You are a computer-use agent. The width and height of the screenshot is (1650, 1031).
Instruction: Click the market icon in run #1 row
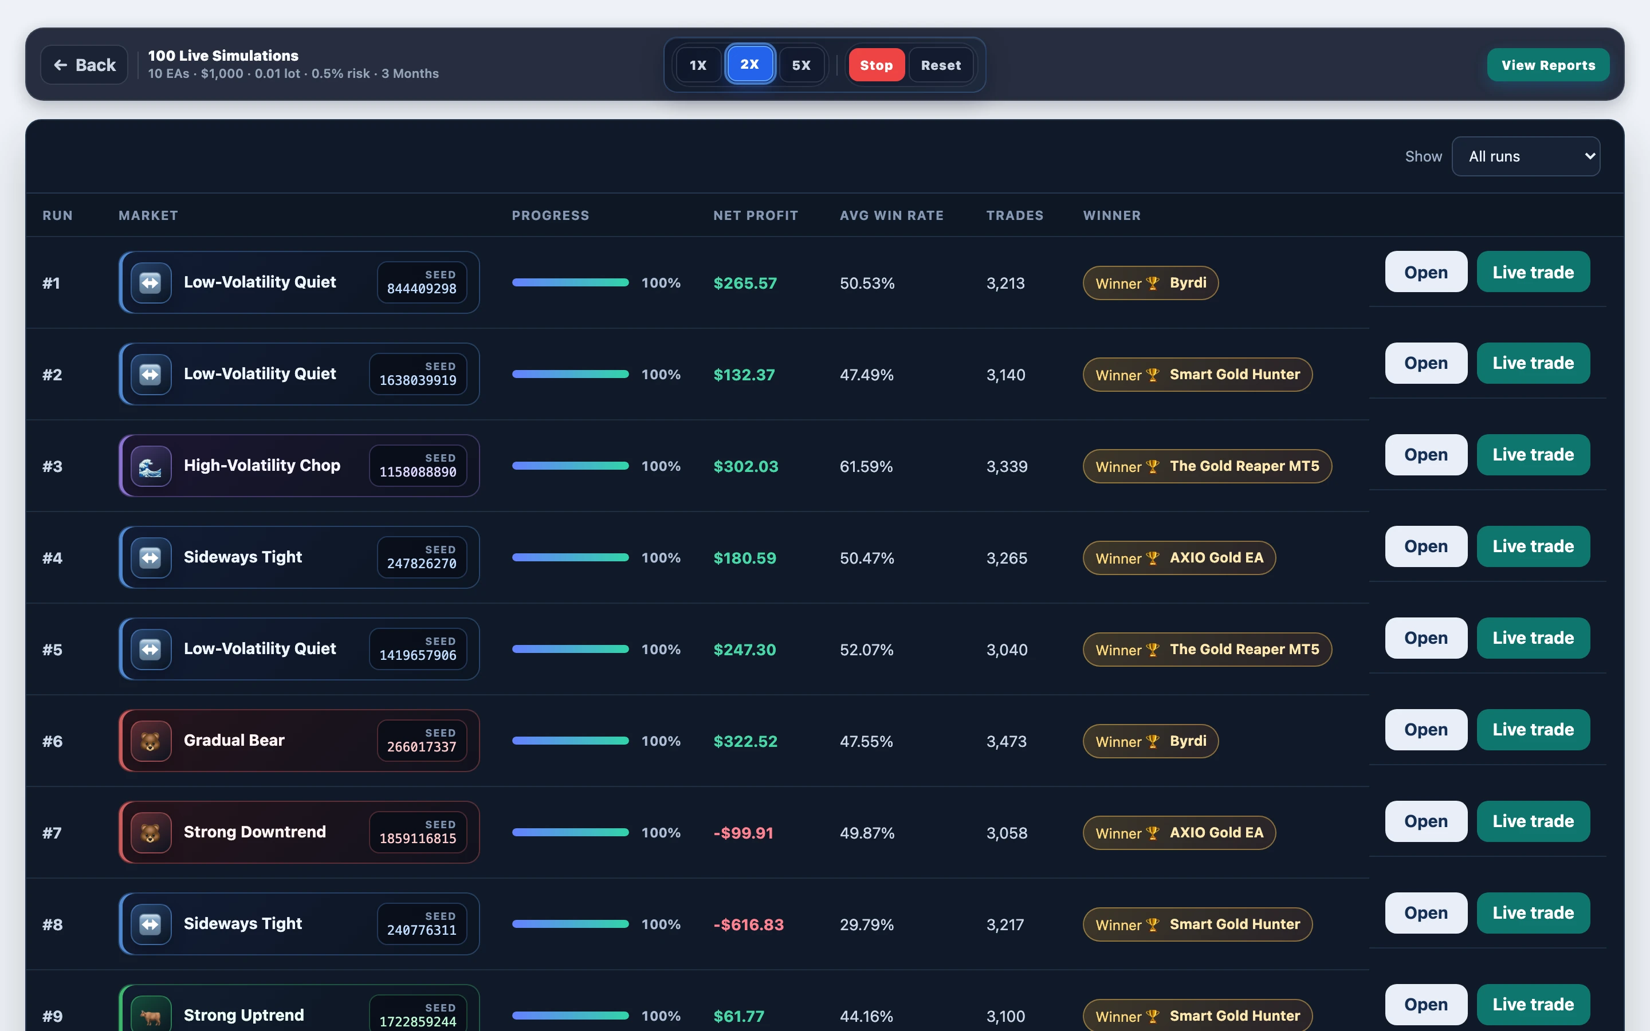point(151,282)
